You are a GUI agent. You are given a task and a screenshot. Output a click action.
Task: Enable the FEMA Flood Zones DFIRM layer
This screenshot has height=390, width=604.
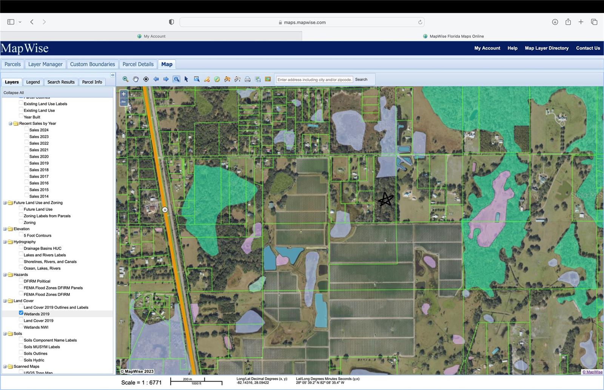21,294
